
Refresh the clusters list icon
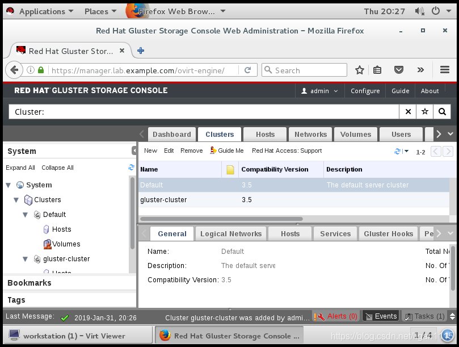point(397,152)
